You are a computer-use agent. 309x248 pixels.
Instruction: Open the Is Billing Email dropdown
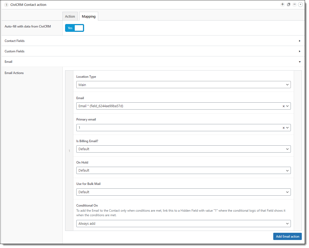[184, 149]
